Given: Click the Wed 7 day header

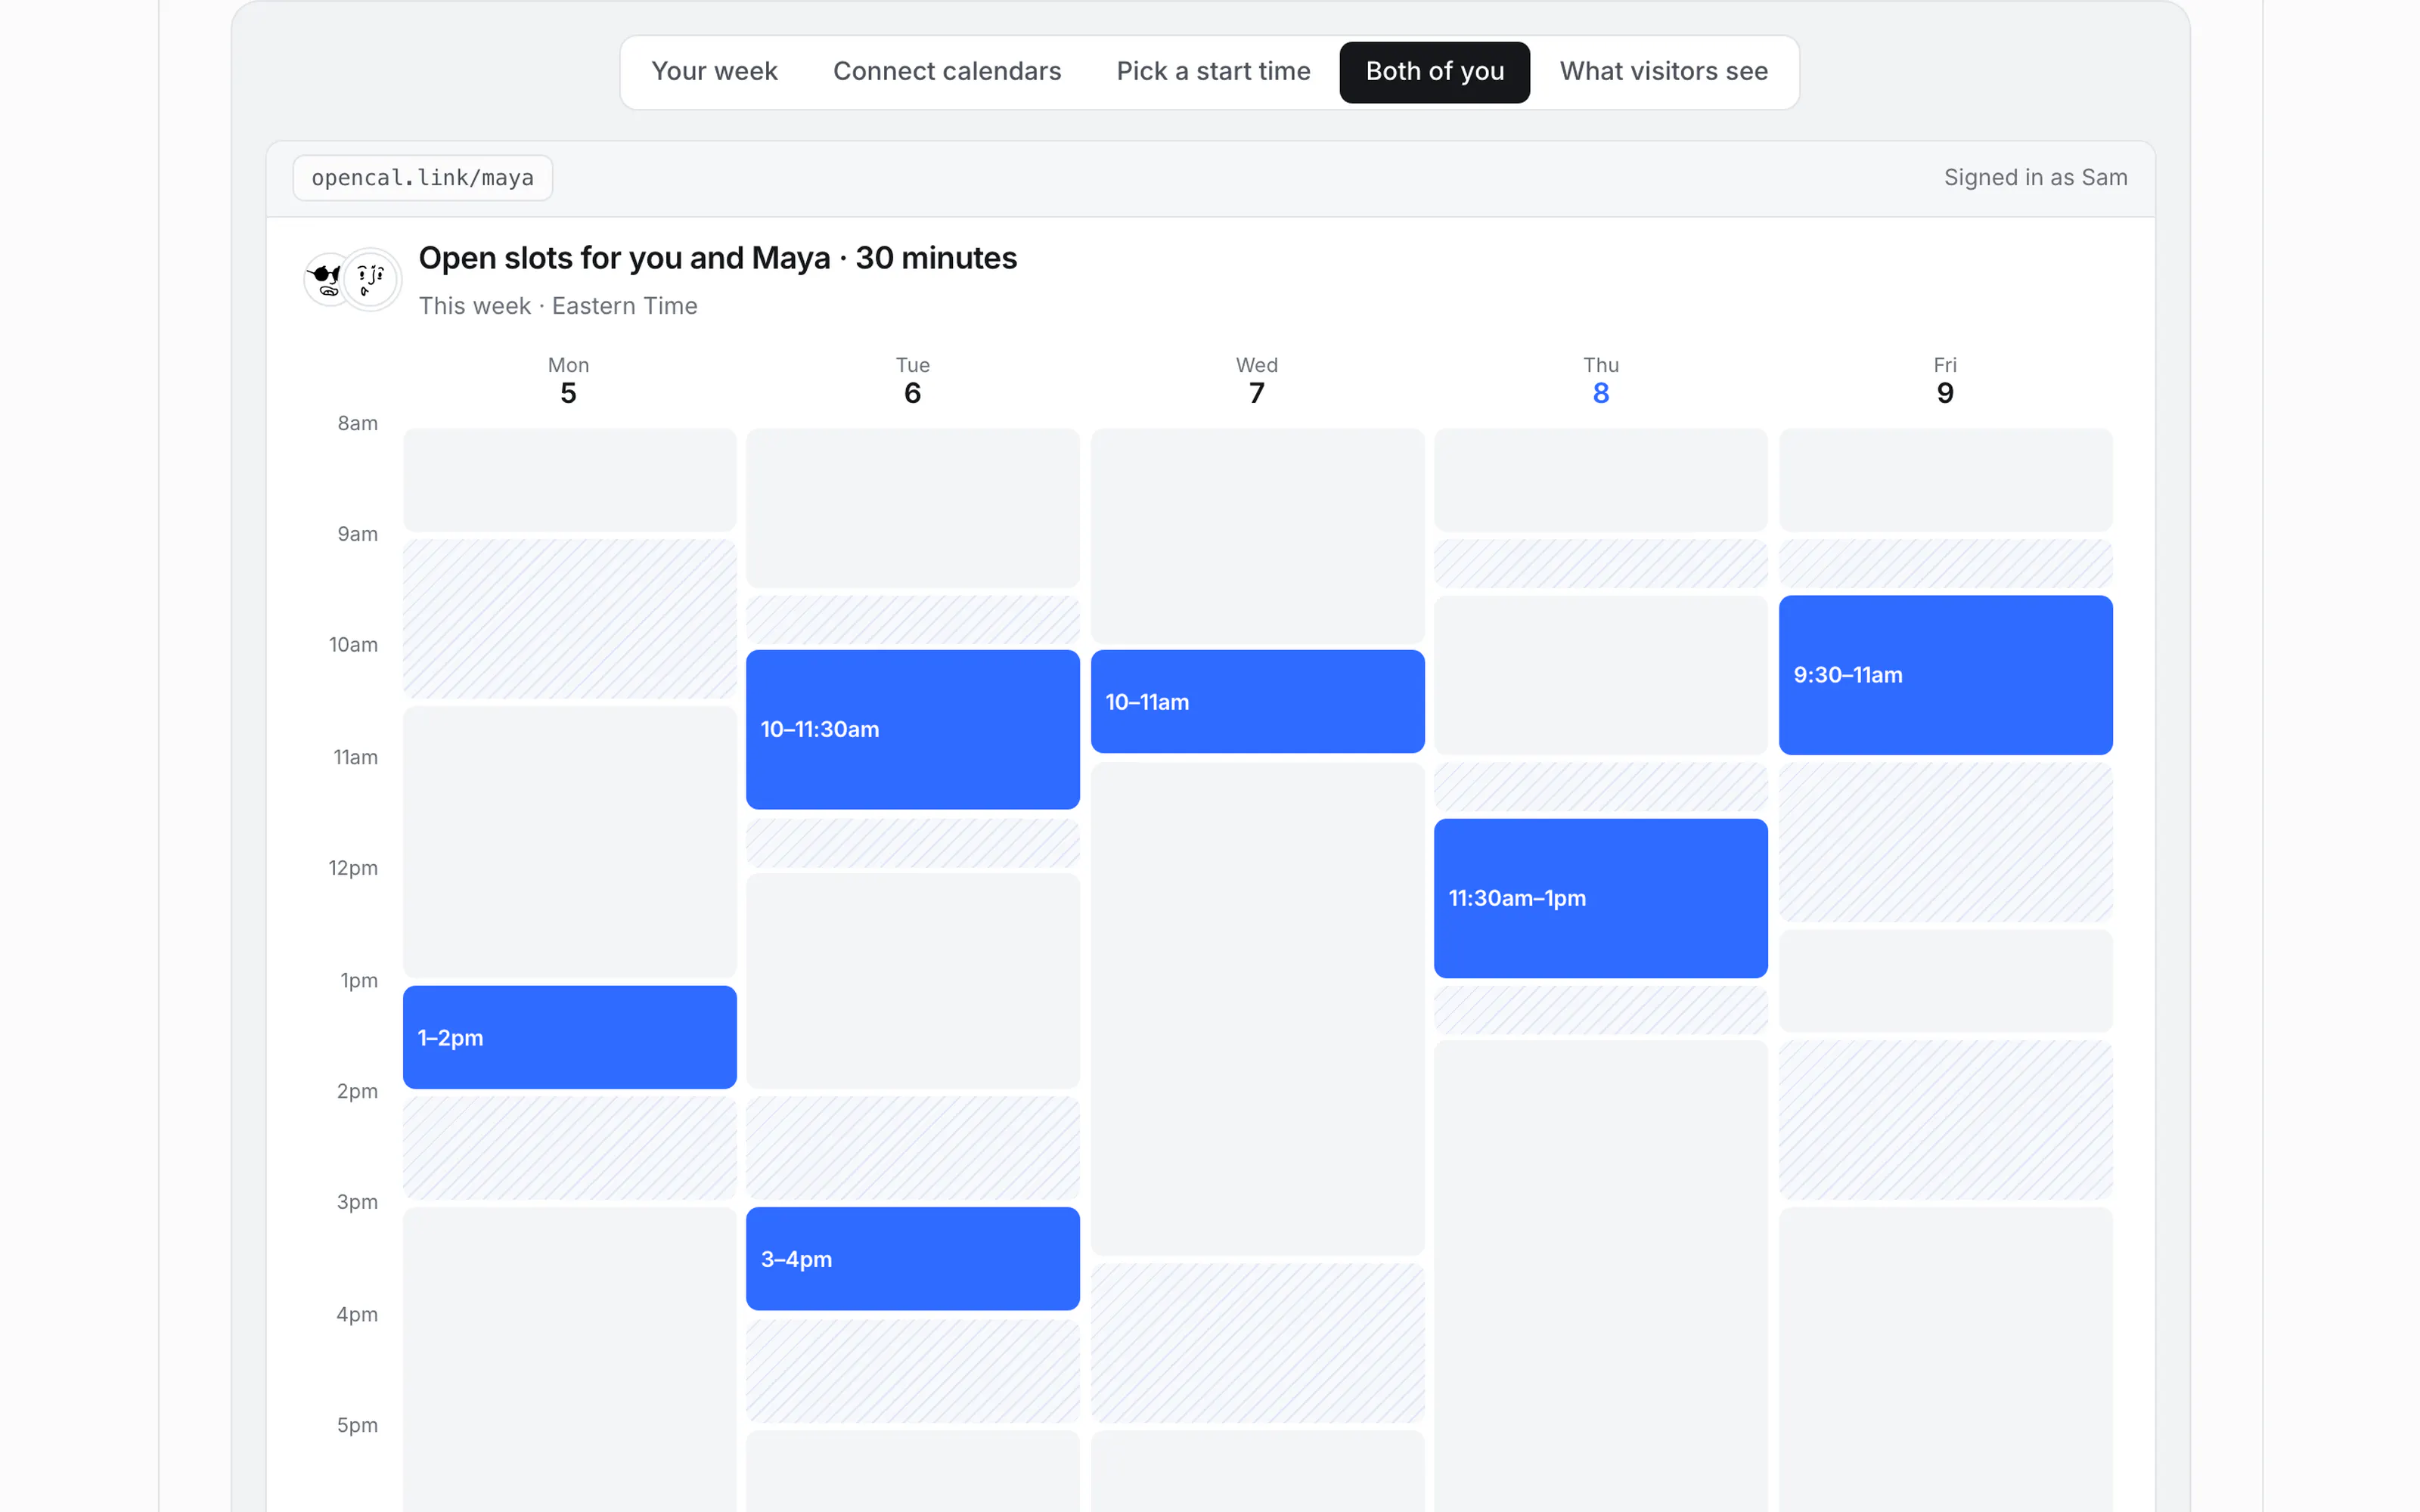Looking at the screenshot, I should tap(1257, 381).
